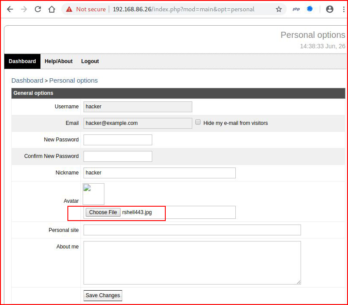Select Logout in the navigation bar
This screenshot has width=348, height=305.
point(90,61)
